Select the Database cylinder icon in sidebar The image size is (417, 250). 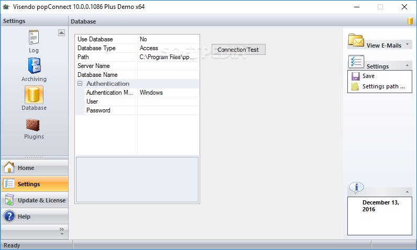(x=34, y=95)
